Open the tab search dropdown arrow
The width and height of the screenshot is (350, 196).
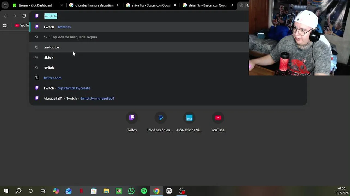(x=5, y=5)
